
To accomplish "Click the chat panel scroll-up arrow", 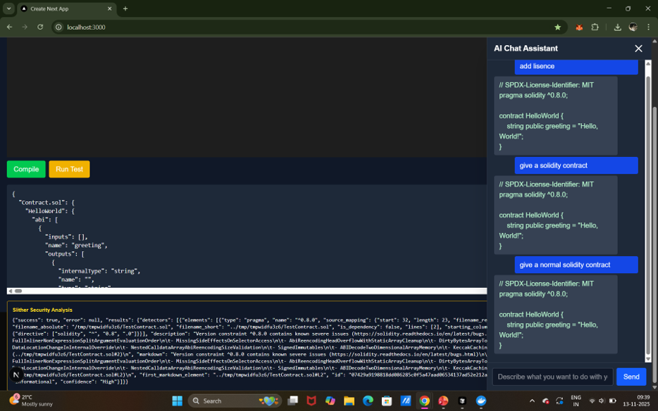I will point(648,63).
